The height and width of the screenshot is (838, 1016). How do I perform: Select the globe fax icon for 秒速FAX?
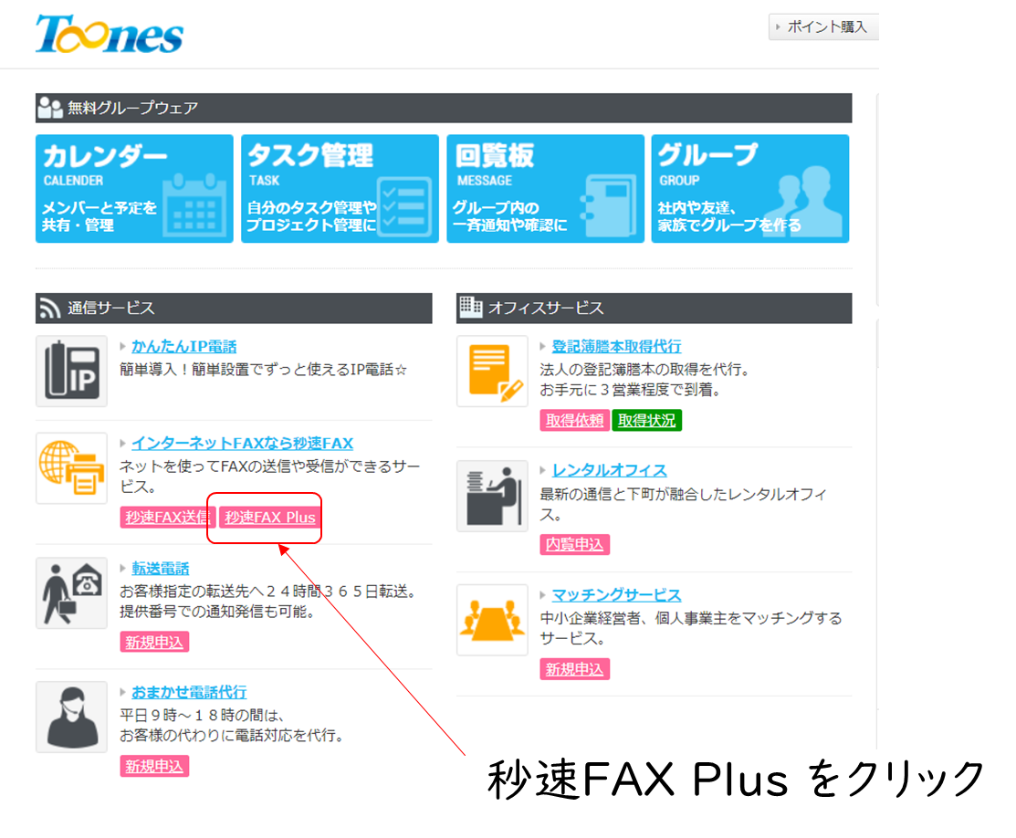click(71, 468)
